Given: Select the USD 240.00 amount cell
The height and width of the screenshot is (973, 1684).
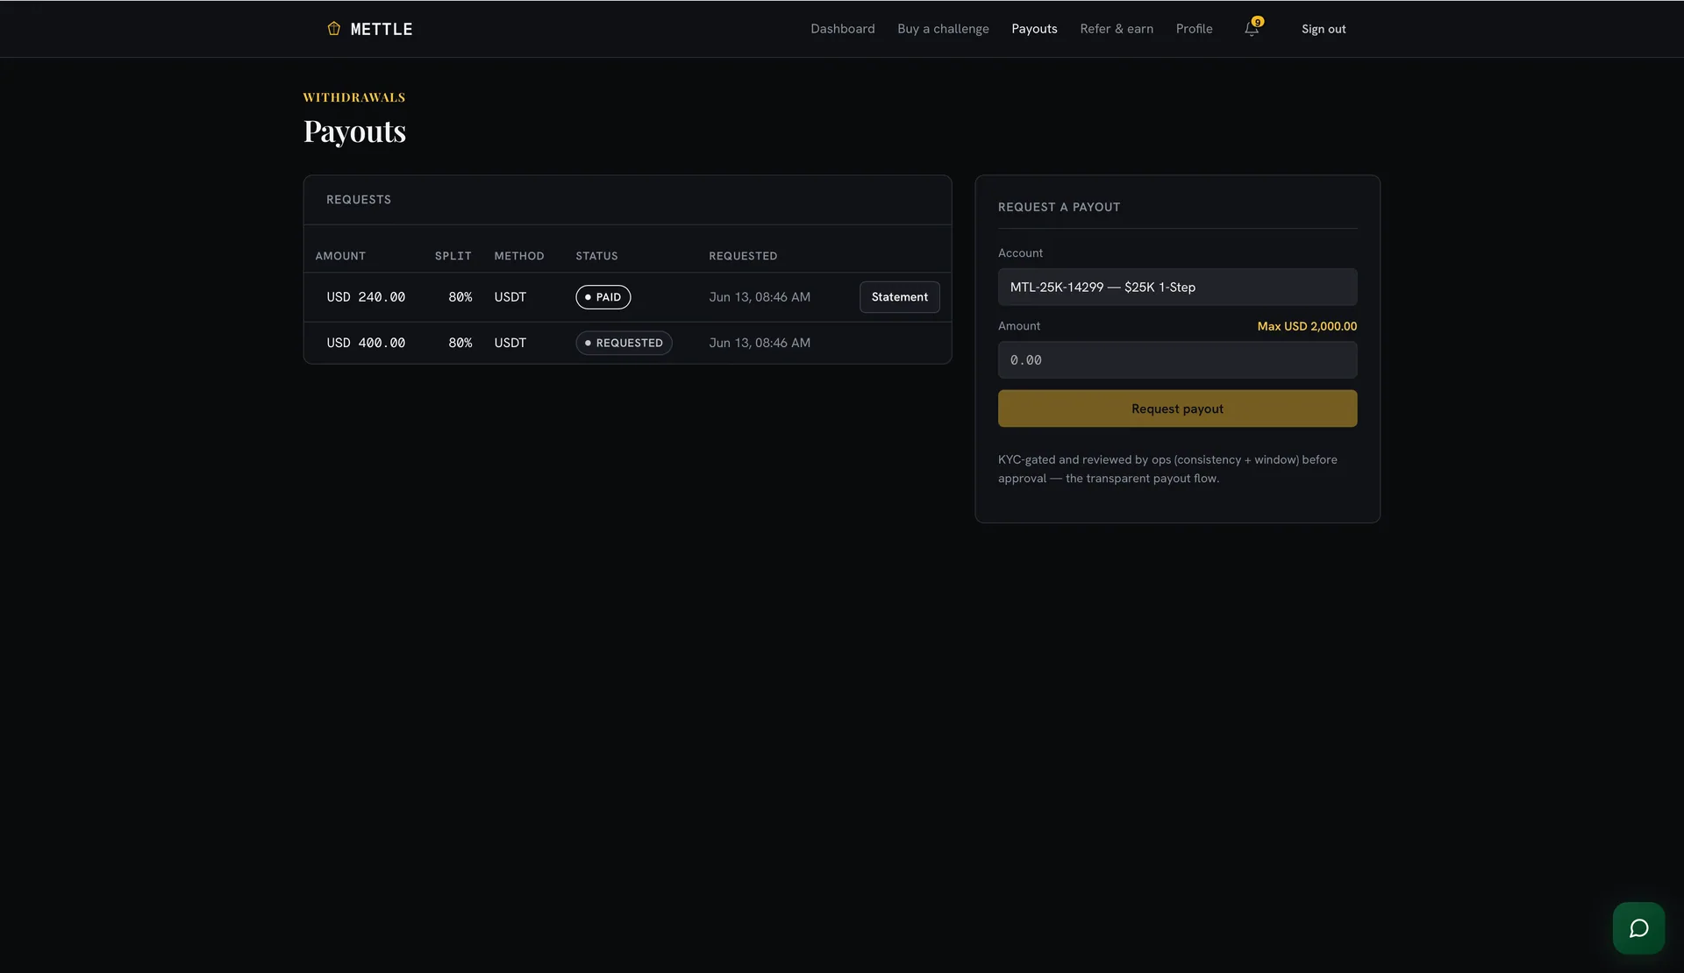Looking at the screenshot, I should coord(366,297).
